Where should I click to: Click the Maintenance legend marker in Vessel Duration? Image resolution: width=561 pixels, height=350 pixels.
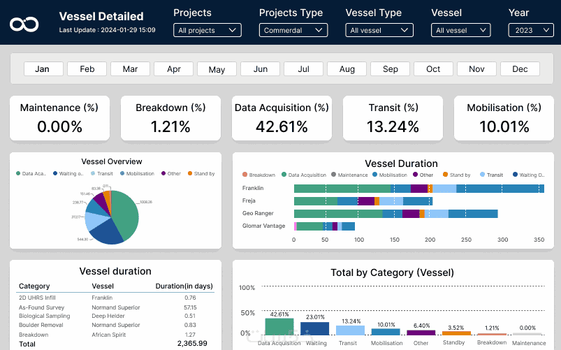point(334,175)
